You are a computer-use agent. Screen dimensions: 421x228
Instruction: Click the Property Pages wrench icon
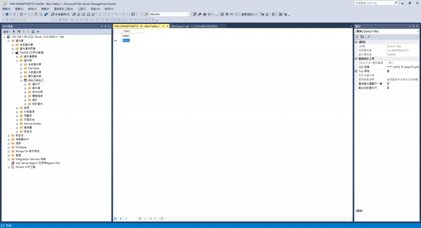tap(369, 37)
